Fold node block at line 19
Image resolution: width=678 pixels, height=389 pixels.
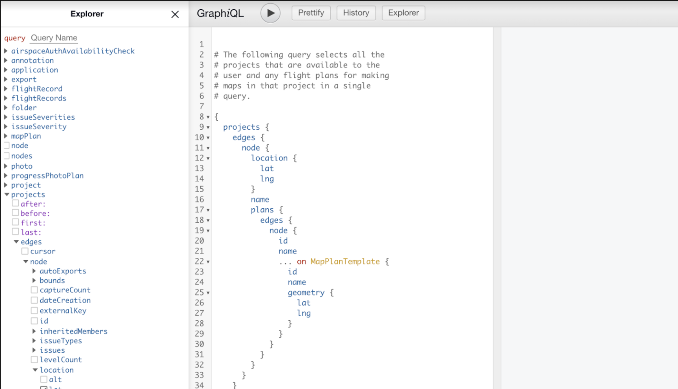click(208, 231)
